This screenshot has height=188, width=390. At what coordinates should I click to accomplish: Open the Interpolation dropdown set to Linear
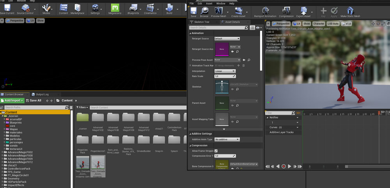[x=225, y=71]
